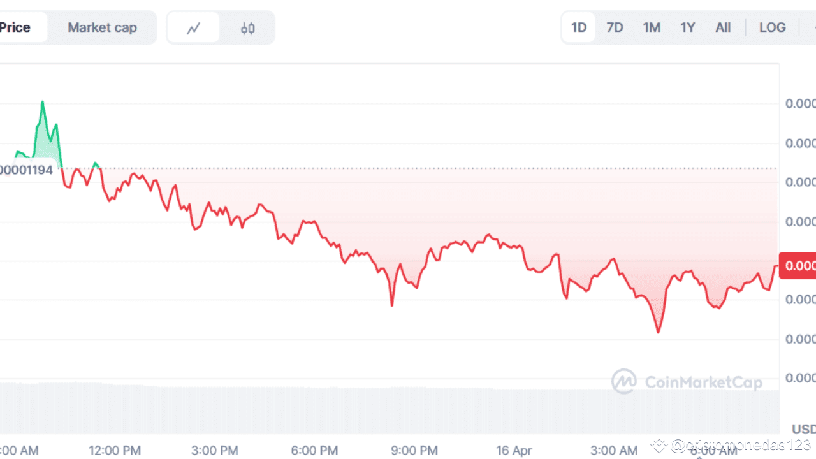Click the red current price tag
The width and height of the screenshot is (816, 459).
pyautogui.click(x=799, y=265)
